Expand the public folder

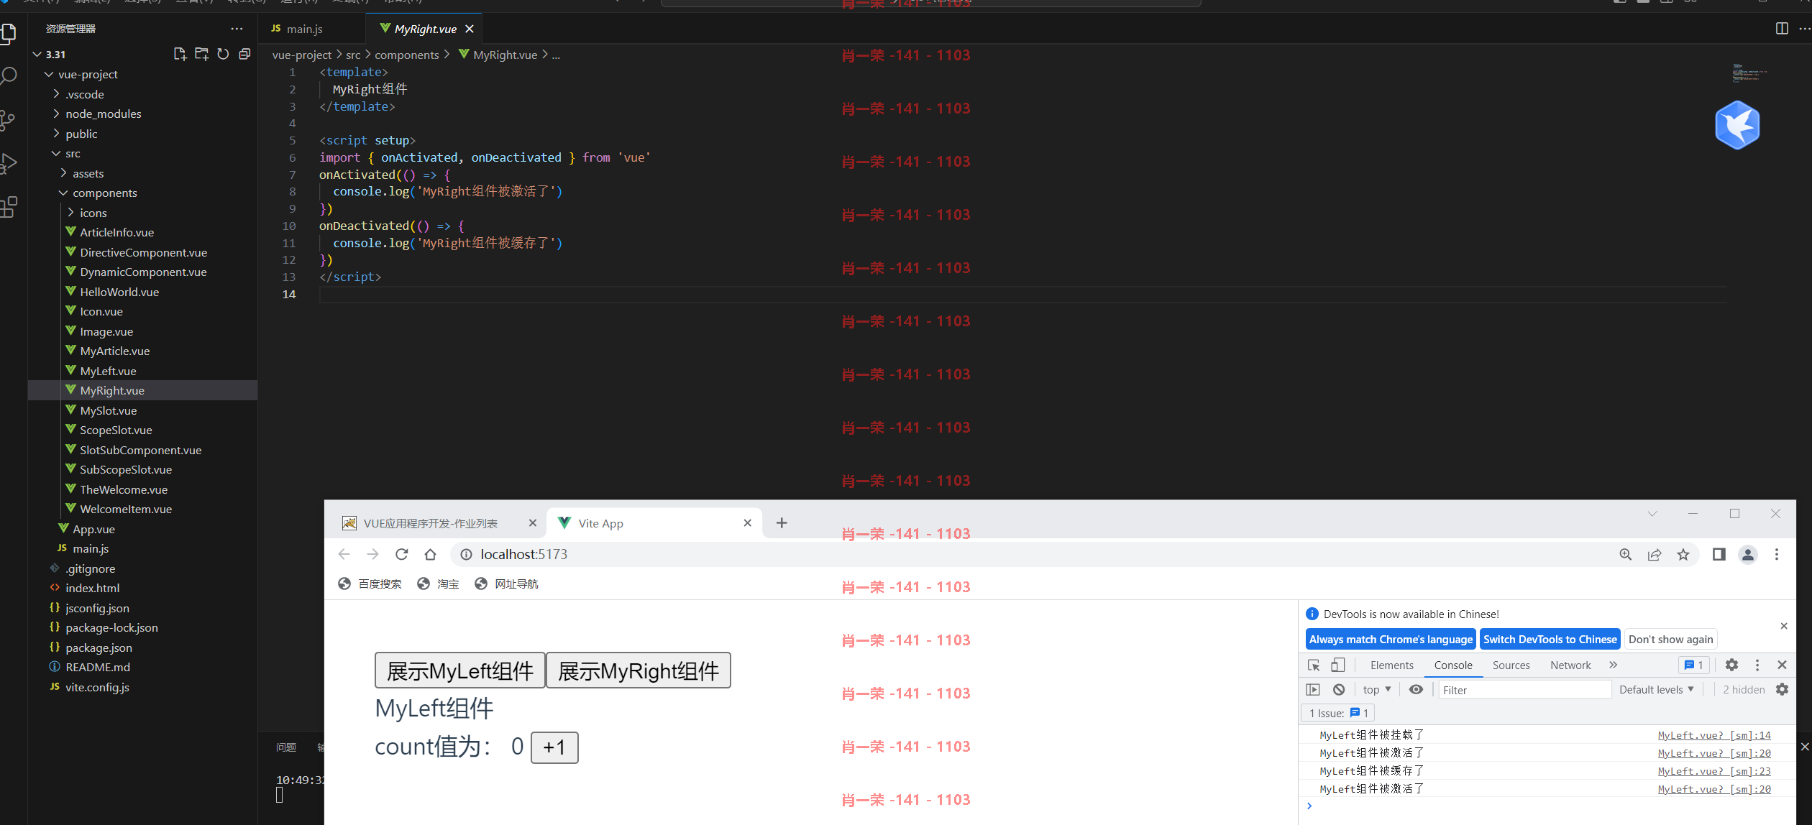[56, 133]
